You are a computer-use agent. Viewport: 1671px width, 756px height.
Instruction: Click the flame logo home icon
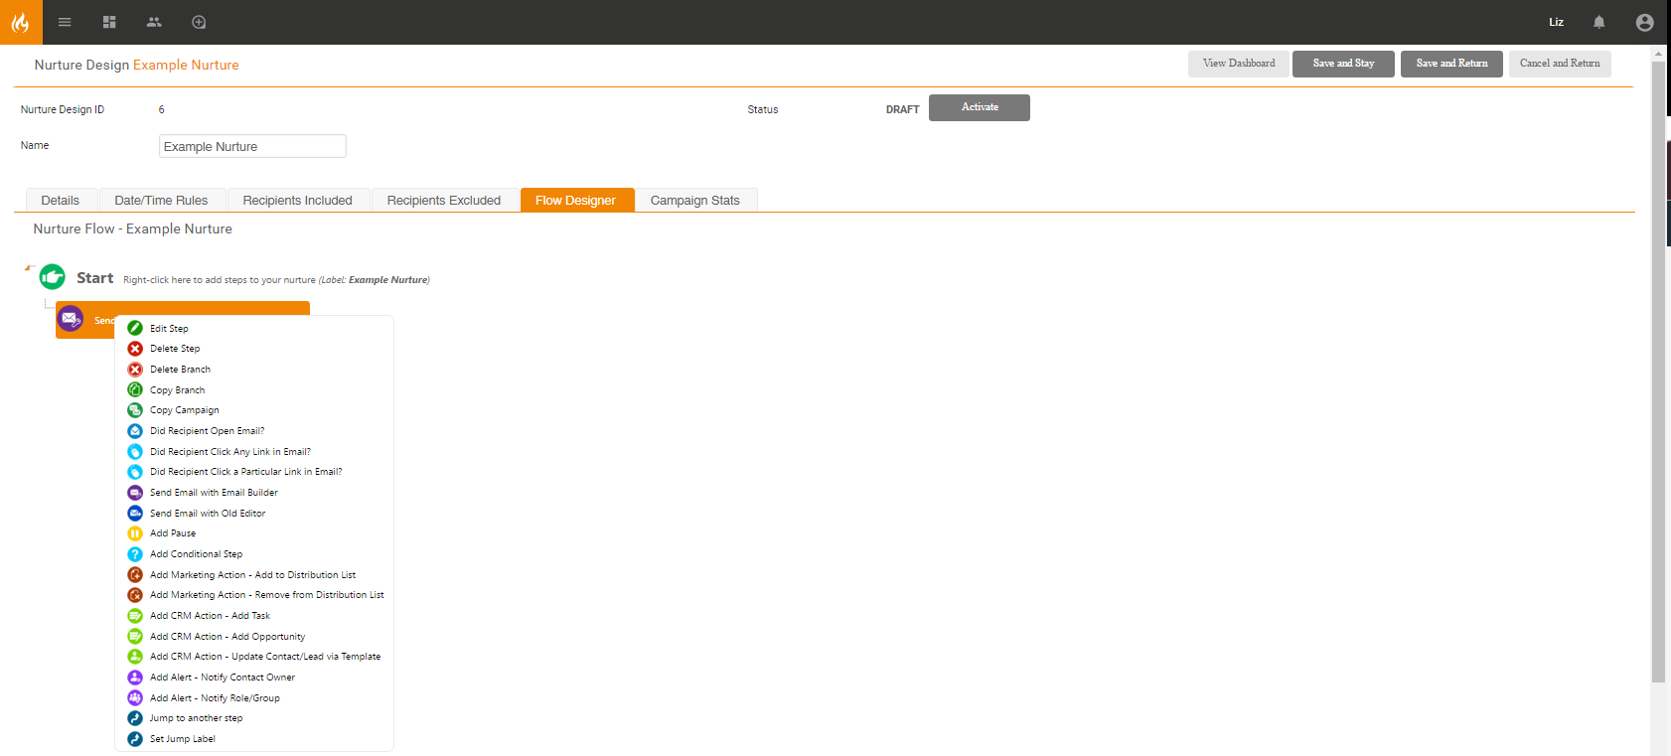coord(21,22)
